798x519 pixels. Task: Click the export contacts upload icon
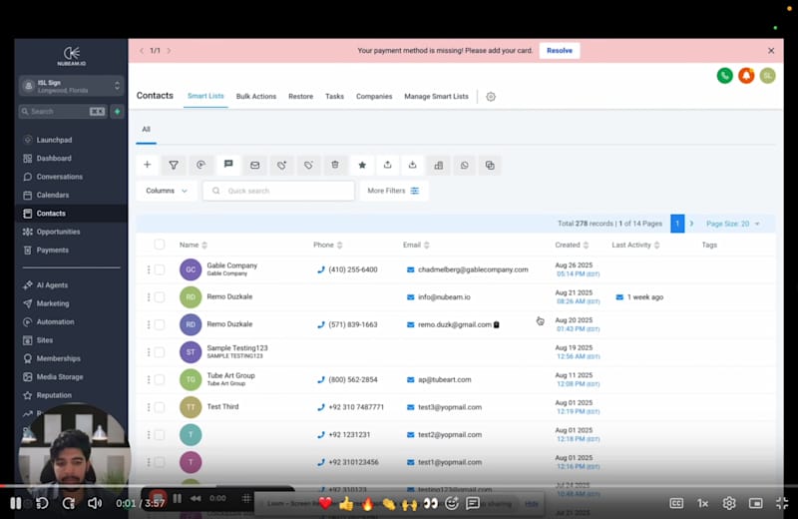point(387,165)
